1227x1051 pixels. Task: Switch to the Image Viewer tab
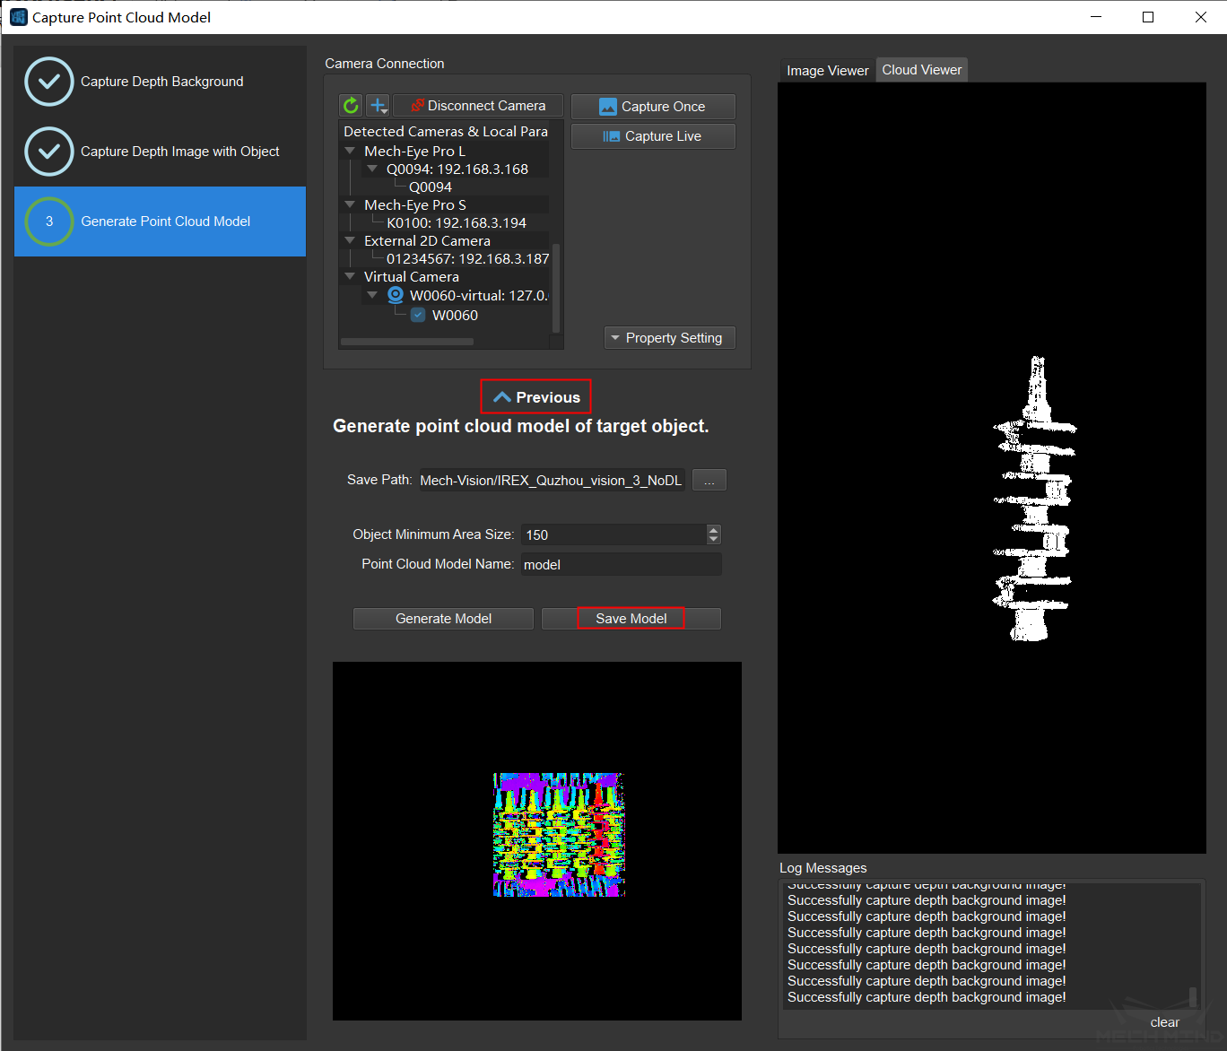pyautogui.click(x=827, y=71)
